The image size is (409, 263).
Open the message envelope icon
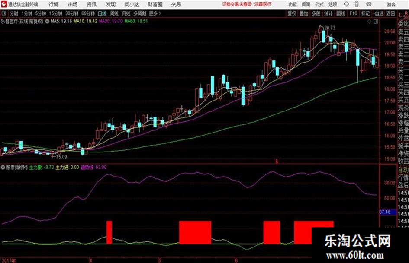point(369,4)
